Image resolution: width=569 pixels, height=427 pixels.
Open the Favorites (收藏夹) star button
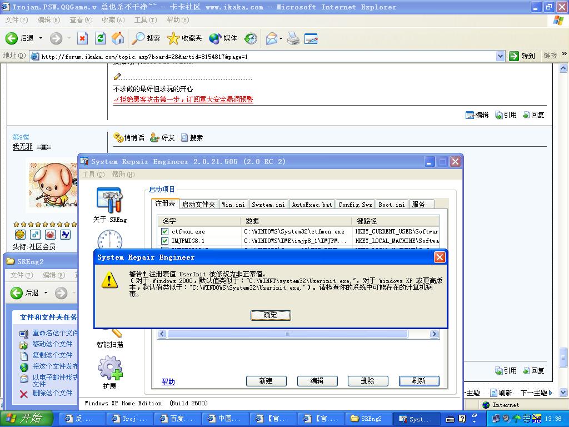click(184, 38)
